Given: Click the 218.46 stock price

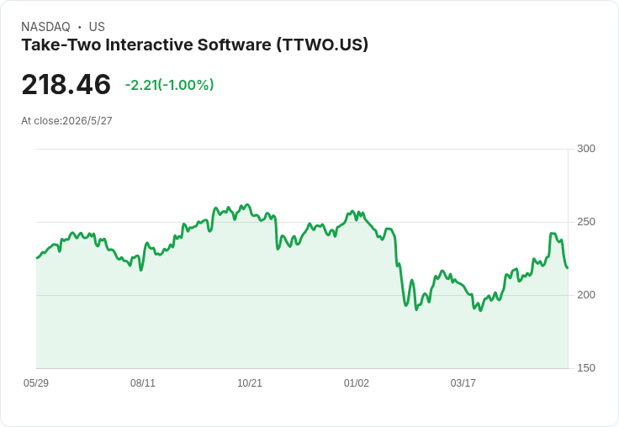Looking at the screenshot, I should click(x=66, y=84).
